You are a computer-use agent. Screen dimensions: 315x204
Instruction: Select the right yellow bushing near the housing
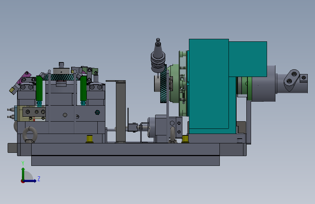tap(185, 139)
